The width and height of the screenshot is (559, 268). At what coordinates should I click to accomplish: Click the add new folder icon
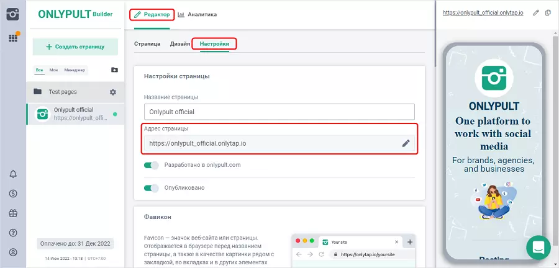(114, 70)
